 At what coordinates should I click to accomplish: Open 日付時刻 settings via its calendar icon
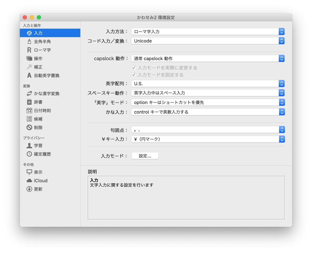pyautogui.click(x=30, y=110)
